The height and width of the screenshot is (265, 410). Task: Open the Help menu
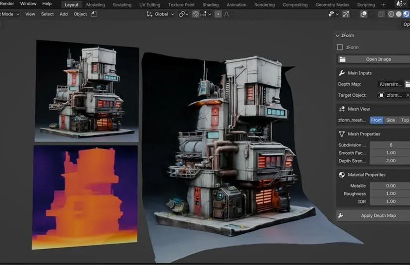tap(47, 3)
